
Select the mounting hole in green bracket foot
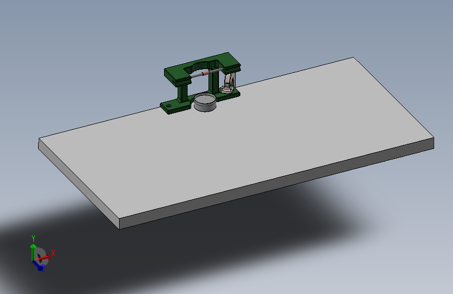(168, 106)
